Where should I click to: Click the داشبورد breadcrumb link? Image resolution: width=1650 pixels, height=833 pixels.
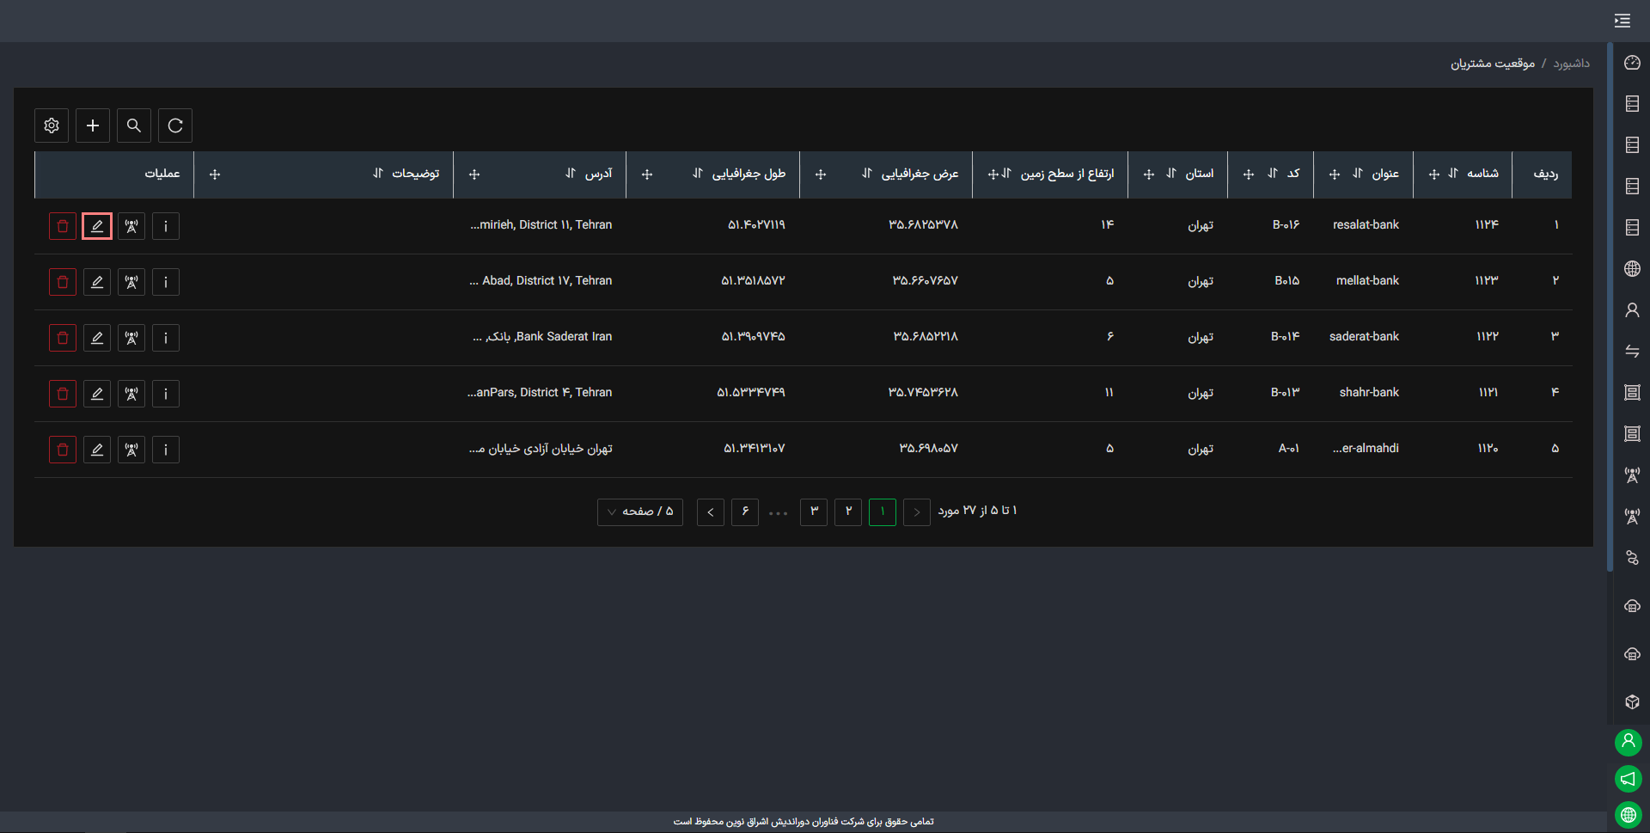point(1571,64)
